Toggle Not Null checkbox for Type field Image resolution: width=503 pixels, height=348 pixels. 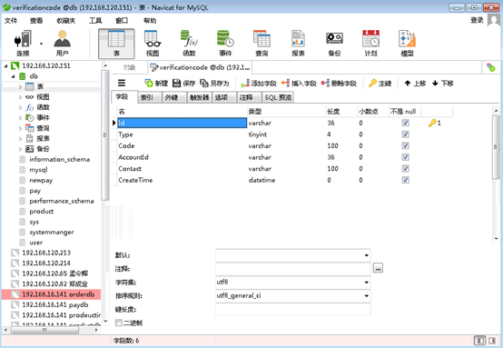tap(406, 134)
